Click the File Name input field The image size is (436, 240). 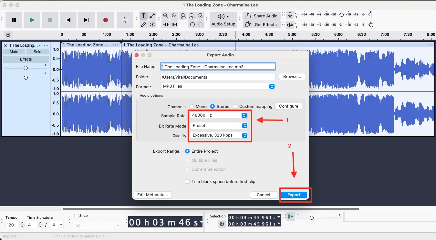pyautogui.click(x=218, y=66)
